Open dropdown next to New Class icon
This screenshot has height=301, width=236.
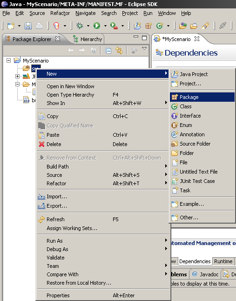coord(168,26)
